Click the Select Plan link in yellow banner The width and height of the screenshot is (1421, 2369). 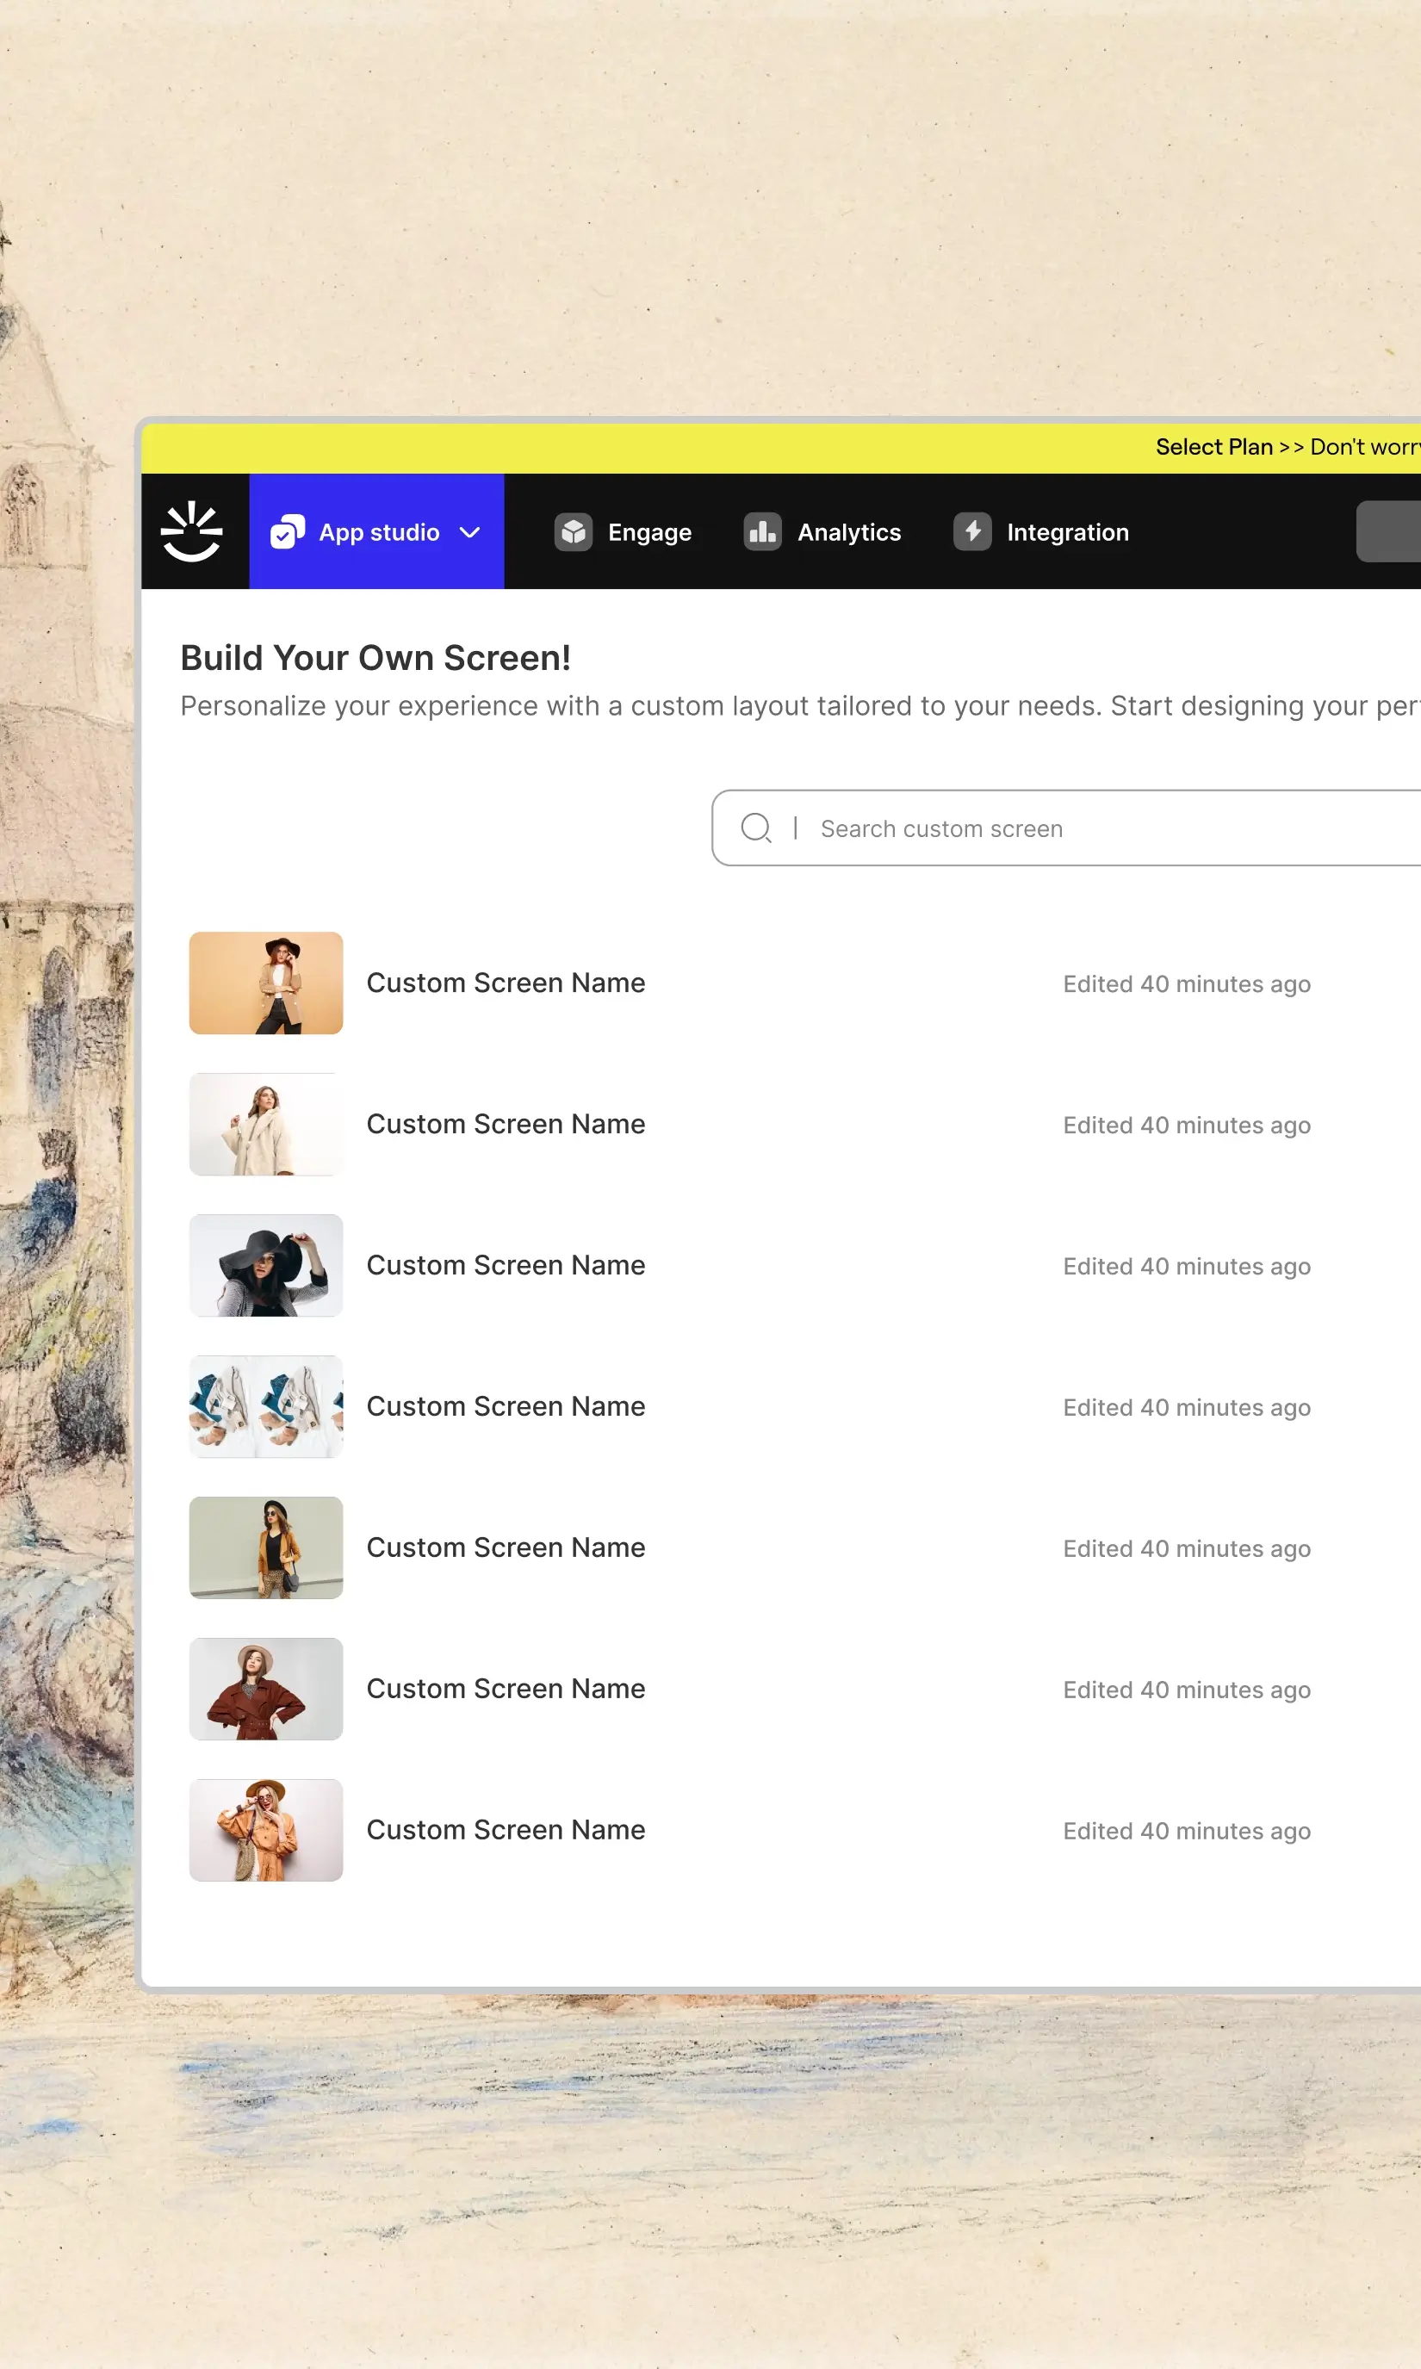click(x=1214, y=447)
